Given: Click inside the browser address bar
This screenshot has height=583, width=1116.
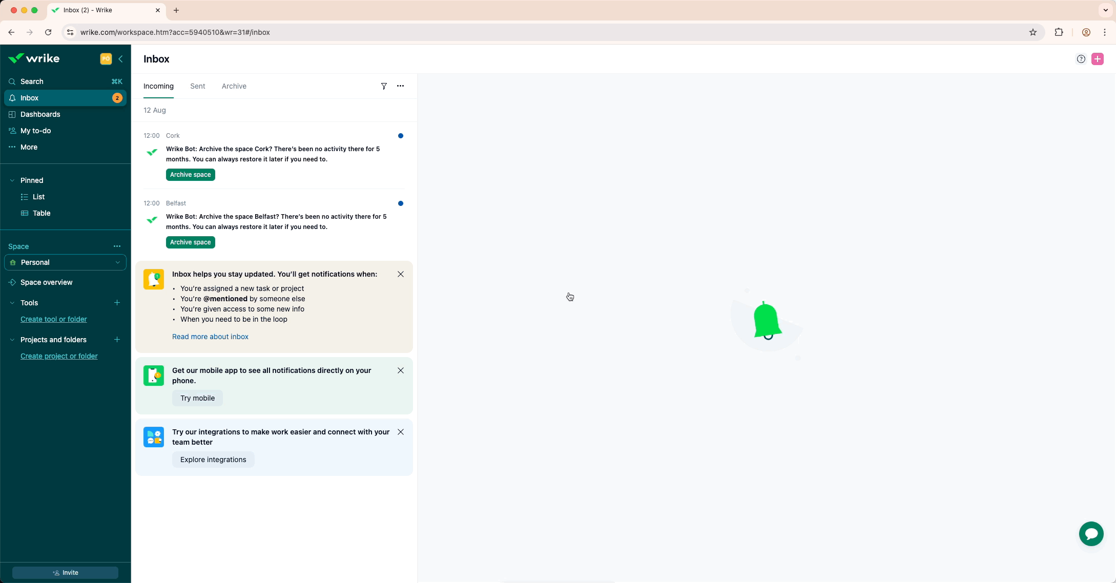Looking at the screenshot, I should point(307,32).
